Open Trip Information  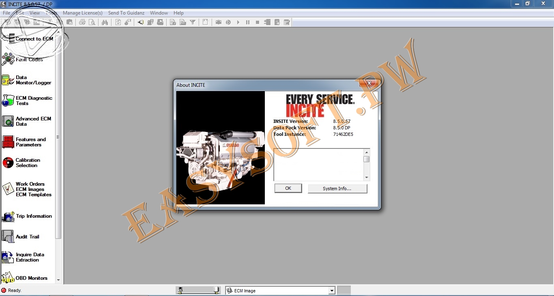click(x=27, y=216)
